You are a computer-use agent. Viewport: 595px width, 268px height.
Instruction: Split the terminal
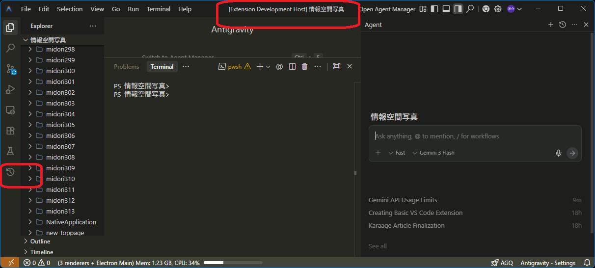pyautogui.click(x=292, y=66)
